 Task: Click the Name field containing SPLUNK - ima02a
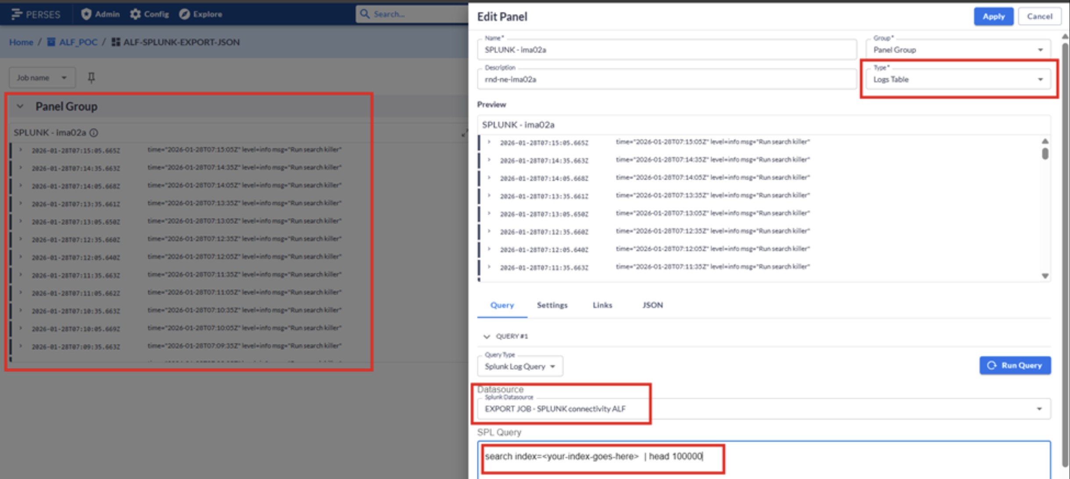click(667, 50)
